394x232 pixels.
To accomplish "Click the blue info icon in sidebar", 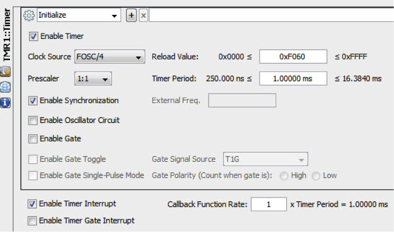I will click(x=6, y=103).
